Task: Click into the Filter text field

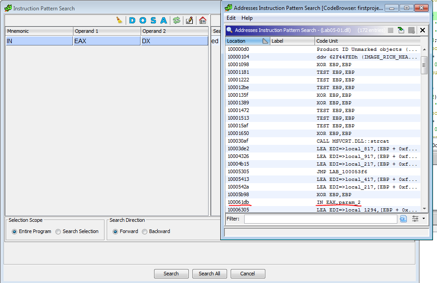Action: point(320,219)
